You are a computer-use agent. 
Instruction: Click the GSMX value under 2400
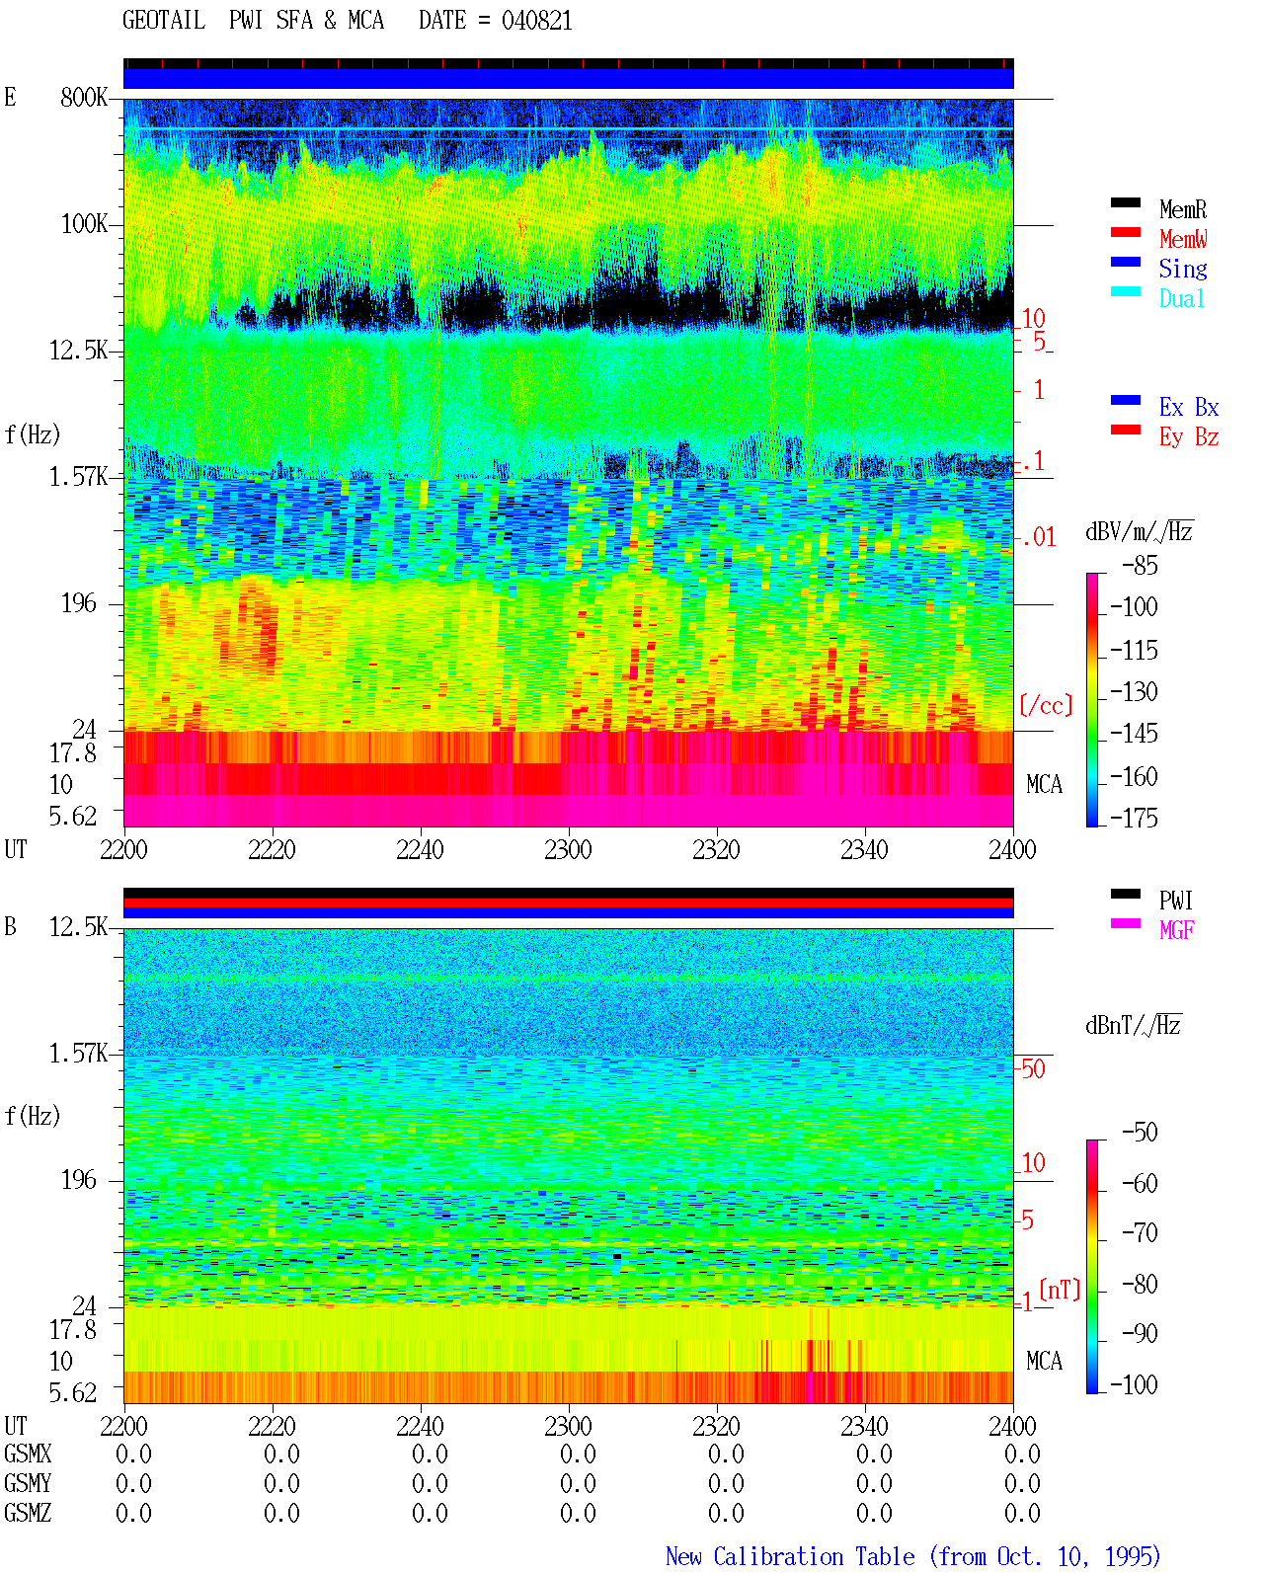[1022, 1454]
